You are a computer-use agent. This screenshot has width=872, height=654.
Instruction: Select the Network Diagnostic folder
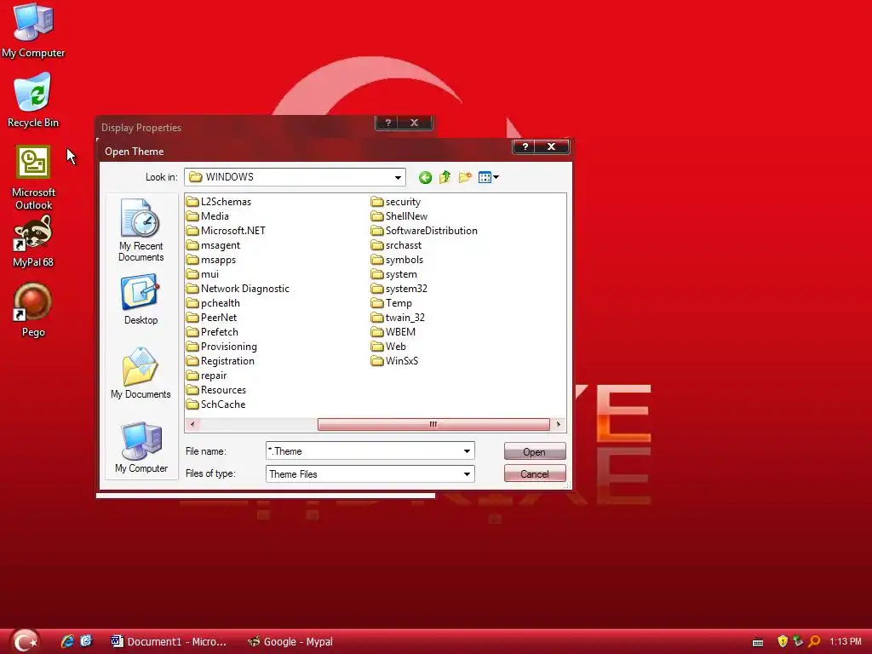point(238,288)
